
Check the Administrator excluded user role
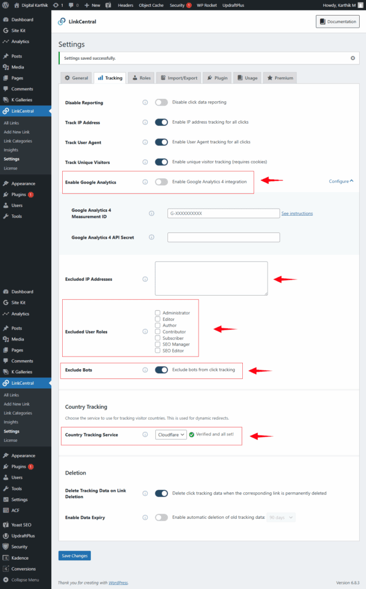(x=158, y=313)
